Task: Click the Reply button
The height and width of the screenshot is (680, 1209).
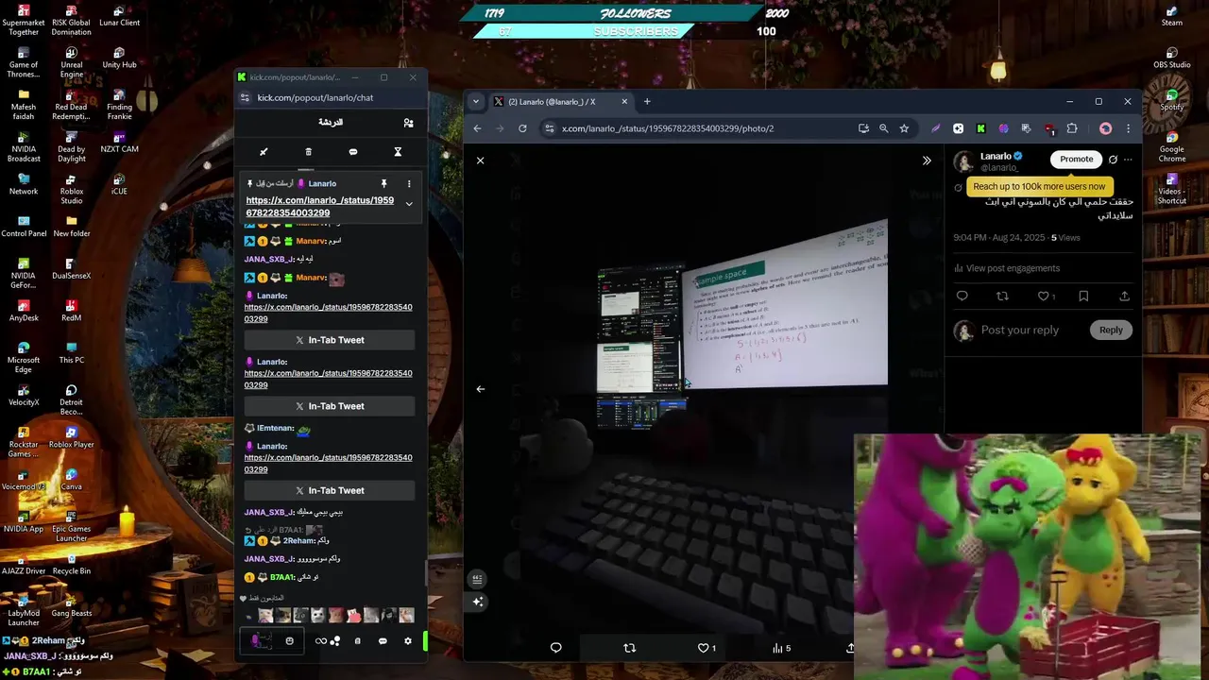Action: click(x=1111, y=330)
